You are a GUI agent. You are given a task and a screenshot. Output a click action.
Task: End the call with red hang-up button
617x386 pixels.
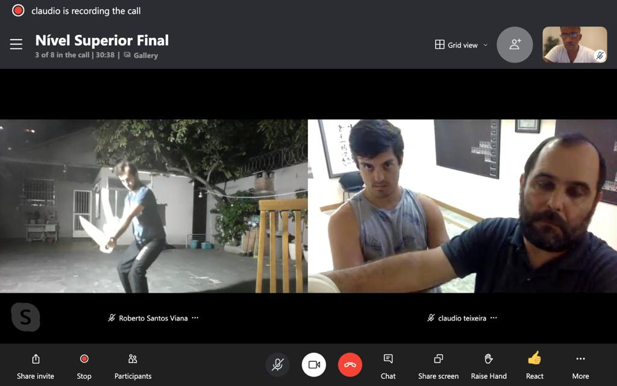(x=350, y=365)
